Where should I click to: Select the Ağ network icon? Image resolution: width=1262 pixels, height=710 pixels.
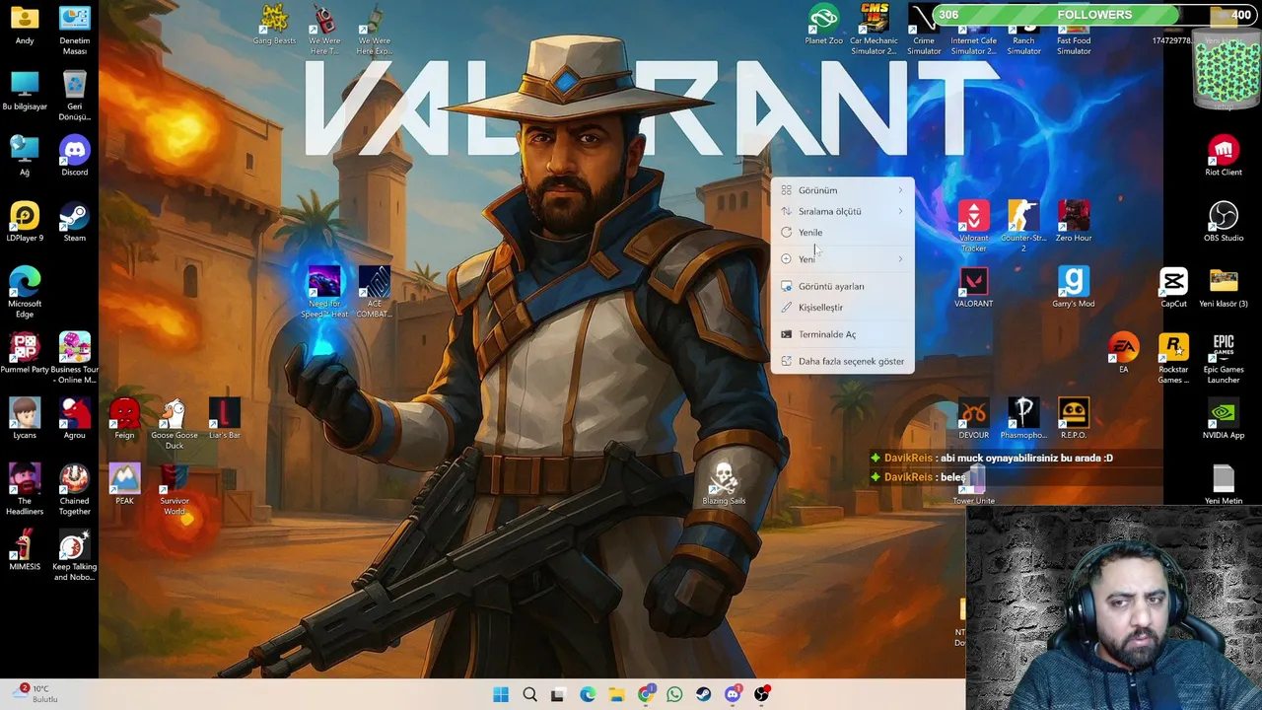click(25, 157)
